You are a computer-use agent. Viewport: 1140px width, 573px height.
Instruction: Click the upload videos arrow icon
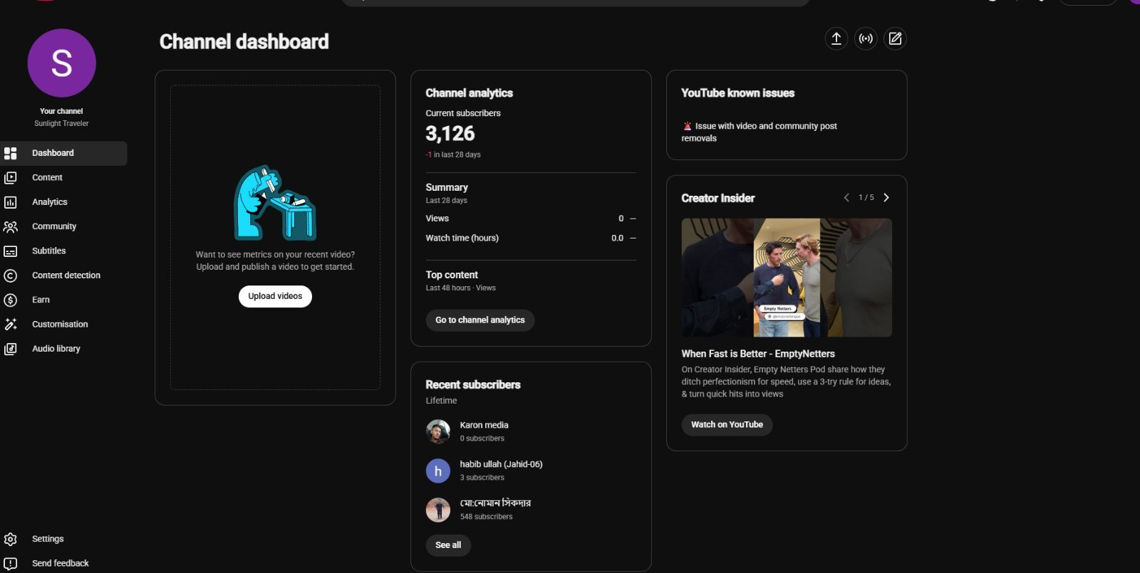[x=836, y=38]
